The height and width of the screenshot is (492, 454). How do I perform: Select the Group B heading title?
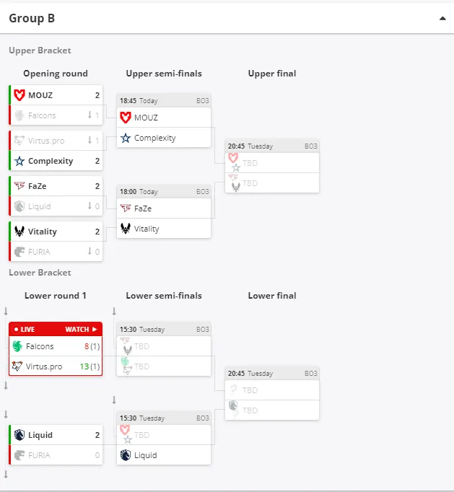[x=32, y=18]
